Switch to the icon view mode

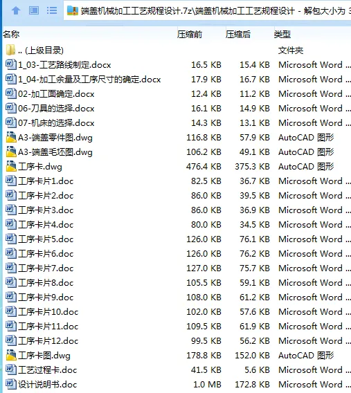34,10
